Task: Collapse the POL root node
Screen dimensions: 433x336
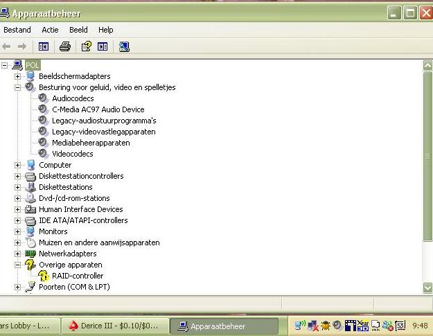Action: [4, 65]
